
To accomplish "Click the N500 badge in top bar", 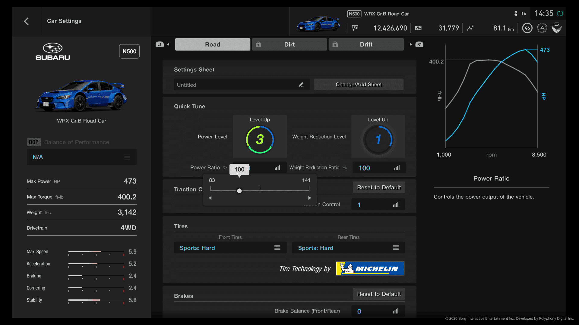I will 354,14.
